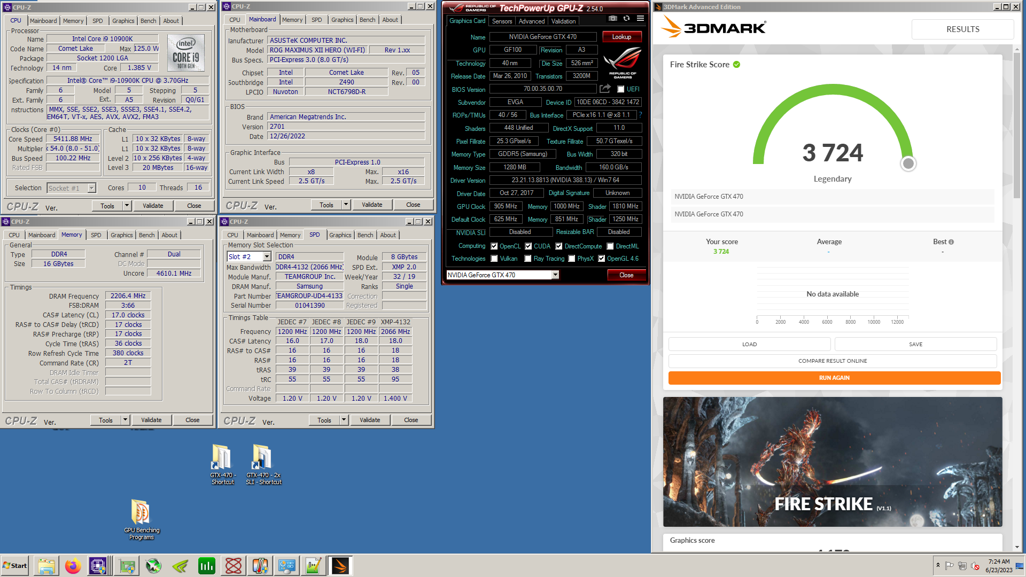Switch to Sensors tab in GPU-Z
The height and width of the screenshot is (577, 1026).
(x=502, y=21)
